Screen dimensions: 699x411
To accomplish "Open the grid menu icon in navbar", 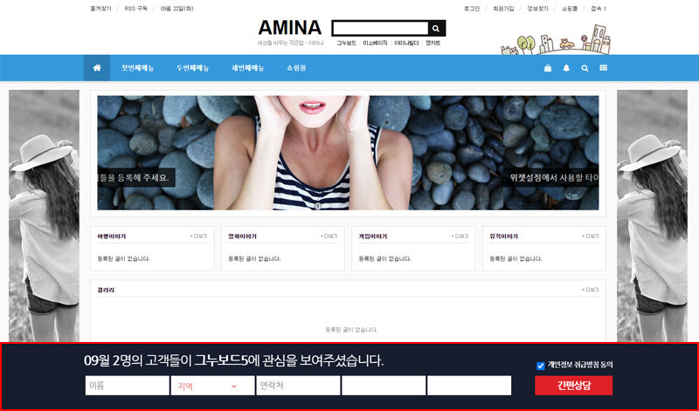I will click(603, 68).
